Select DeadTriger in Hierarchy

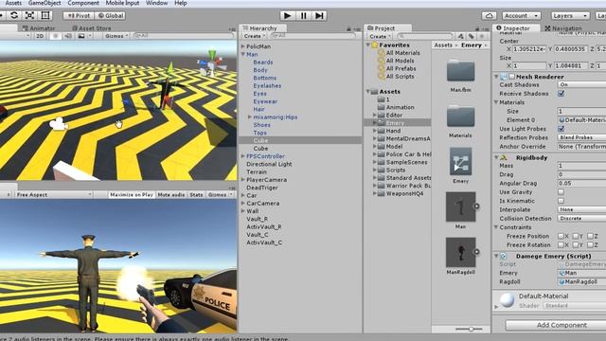pyautogui.click(x=262, y=188)
